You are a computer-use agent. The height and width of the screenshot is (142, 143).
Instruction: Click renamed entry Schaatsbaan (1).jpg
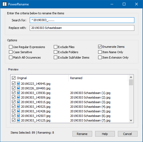point(90,93)
